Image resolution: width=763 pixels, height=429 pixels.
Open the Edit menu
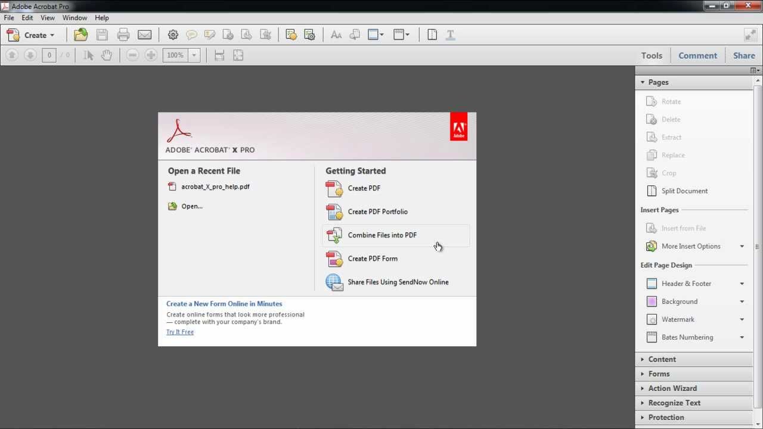pyautogui.click(x=27, y=18)
